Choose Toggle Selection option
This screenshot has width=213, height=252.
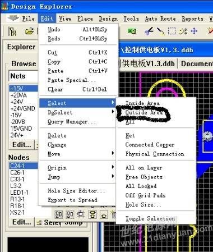156,218
